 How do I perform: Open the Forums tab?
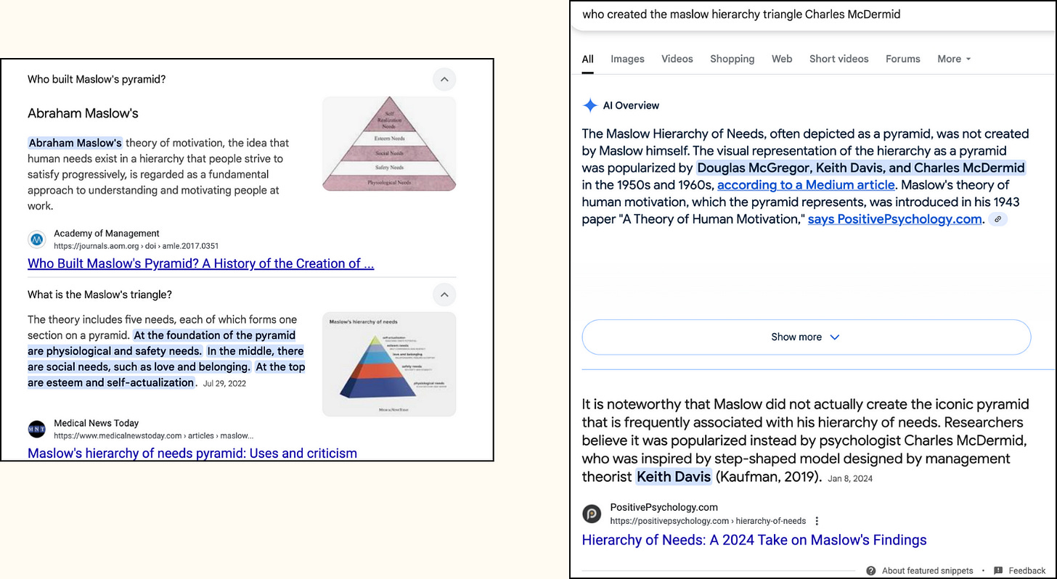pos(902,59)
